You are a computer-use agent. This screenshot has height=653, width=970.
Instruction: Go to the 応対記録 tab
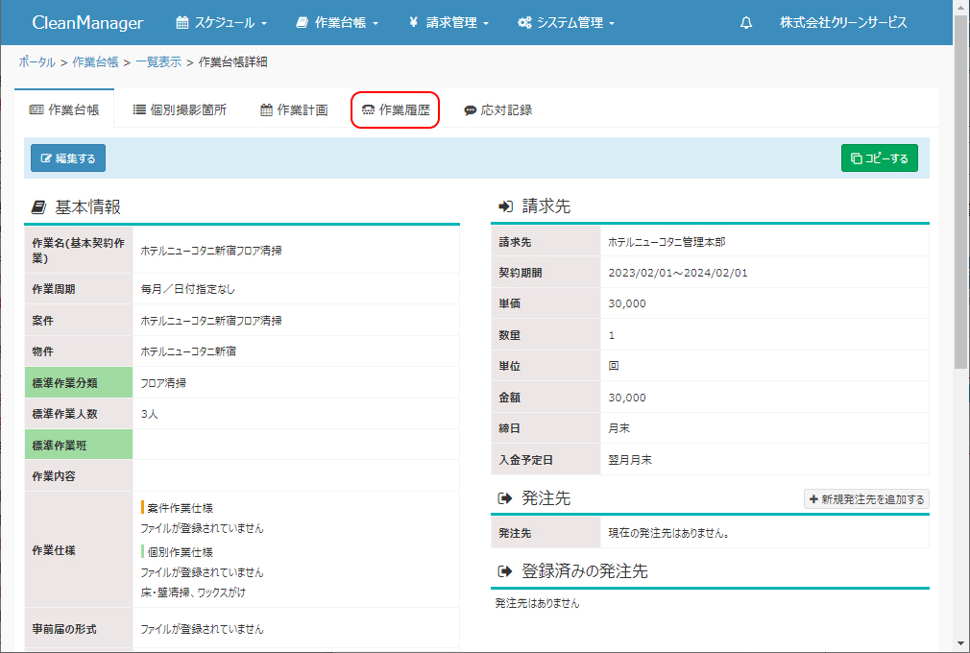[x=497, y=110]
